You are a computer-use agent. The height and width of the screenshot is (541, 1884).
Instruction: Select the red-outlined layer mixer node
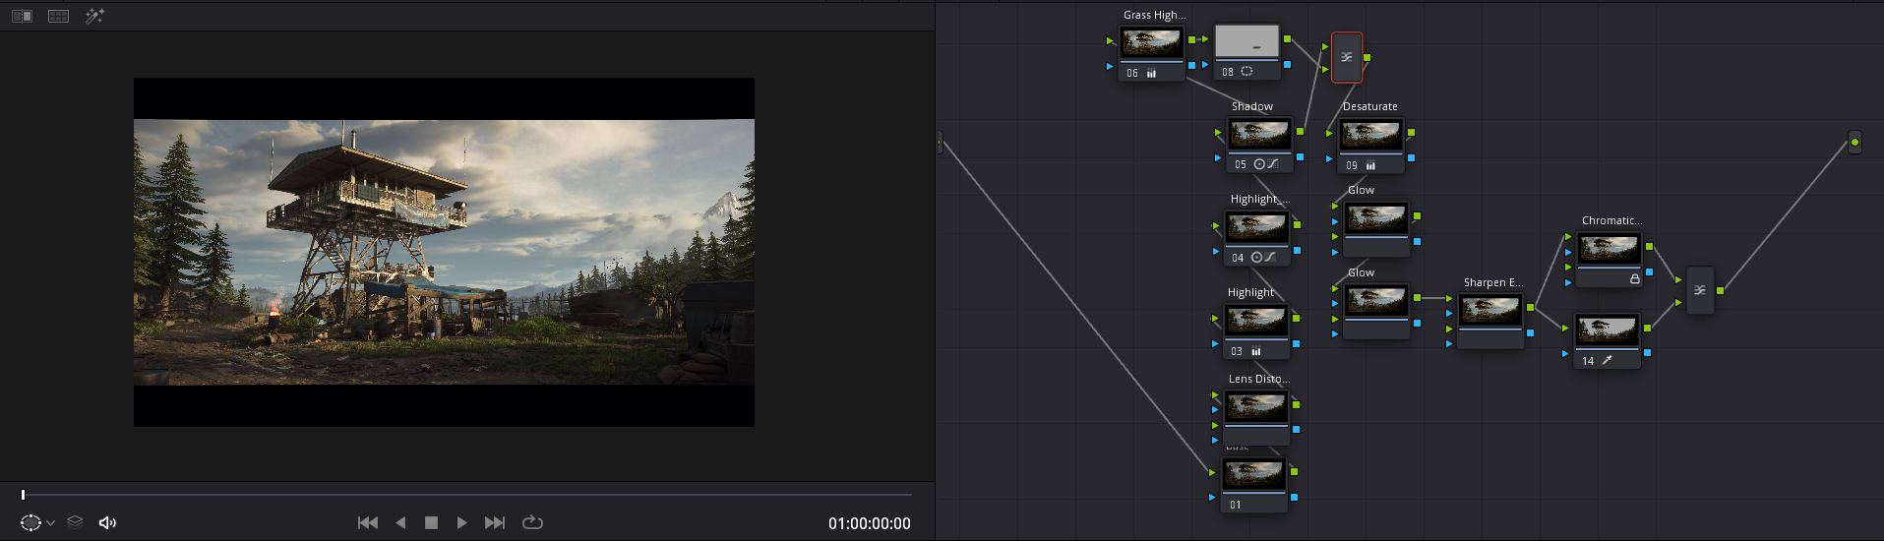click(1347, 57)
